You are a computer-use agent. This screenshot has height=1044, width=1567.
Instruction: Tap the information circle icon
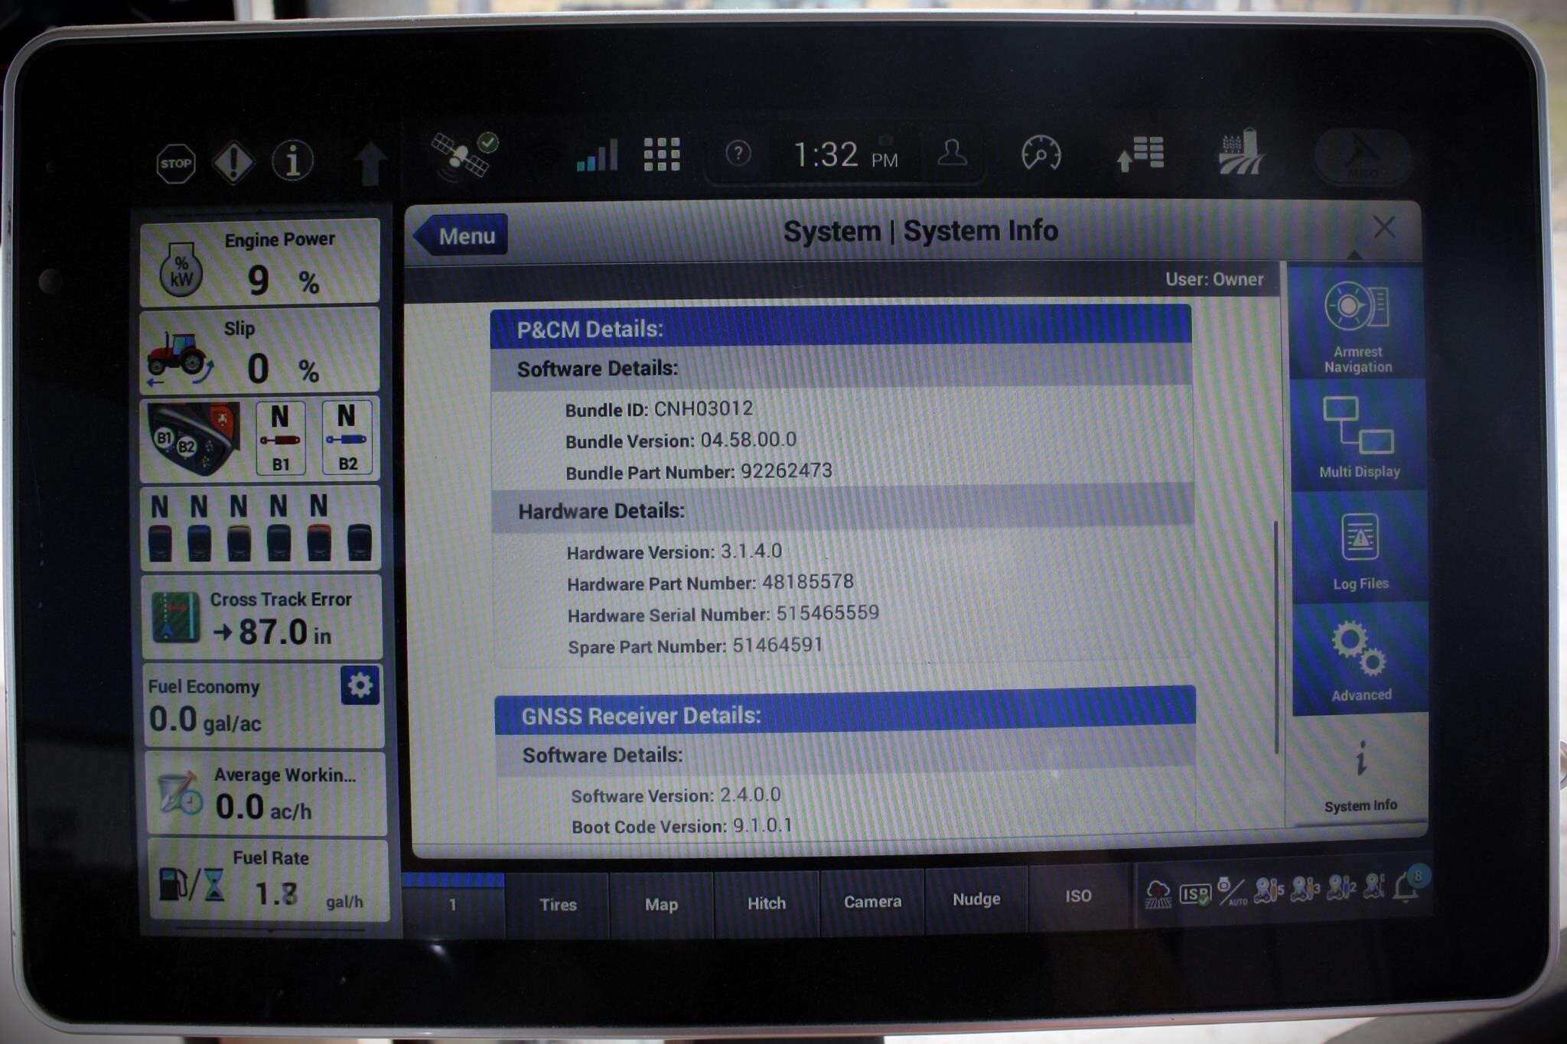[x=292, y=161]
